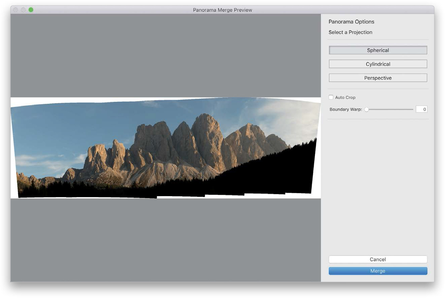445x298 pixels.
Task: Click the Panorama Merge Preview title
Action: click(222, 10)
